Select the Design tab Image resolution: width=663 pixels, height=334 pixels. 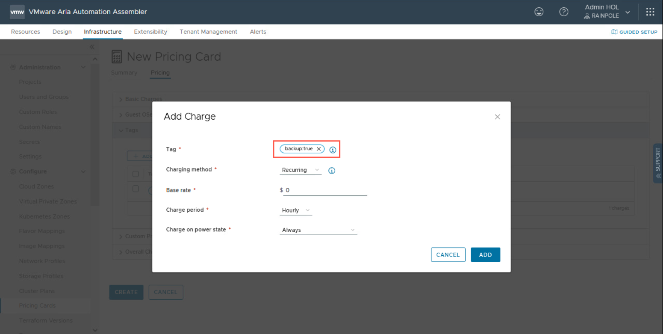[62, 32]
